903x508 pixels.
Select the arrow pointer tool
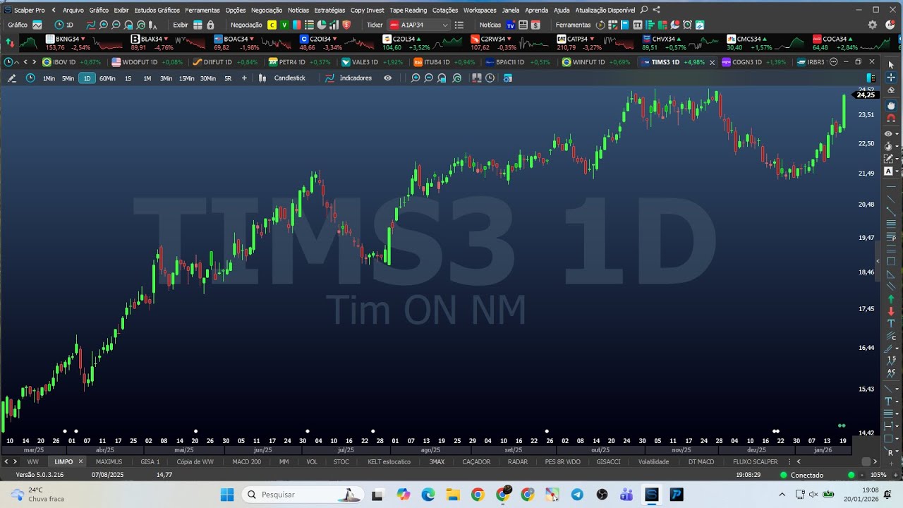pos(891,64)
